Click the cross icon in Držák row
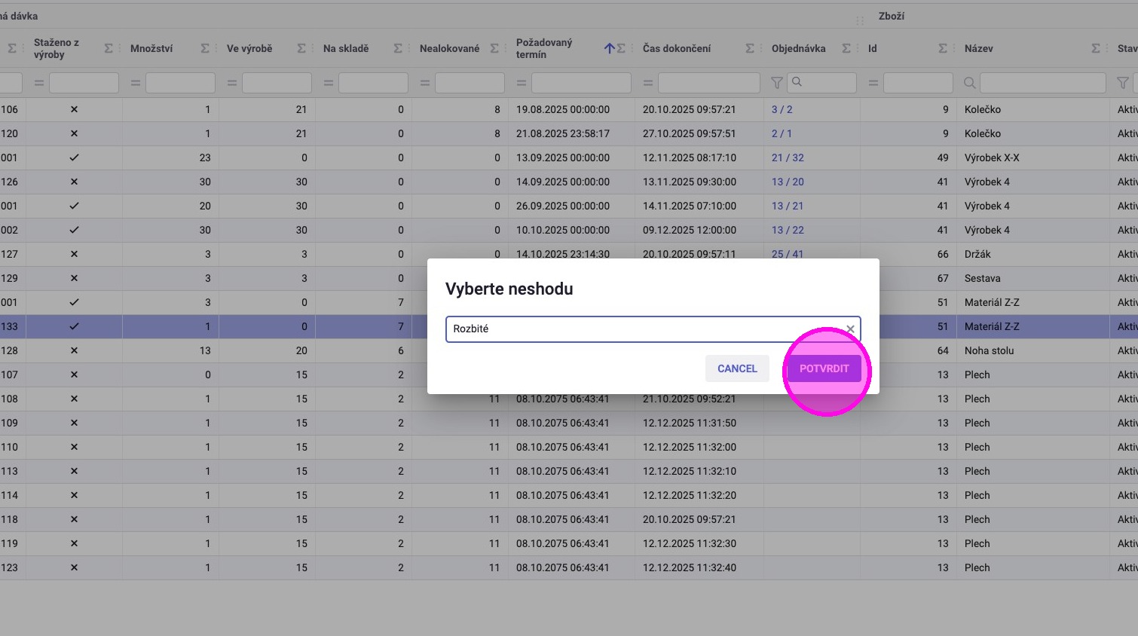The width and height of the screenshot is (1138, 636). click(x=74, y=254)
